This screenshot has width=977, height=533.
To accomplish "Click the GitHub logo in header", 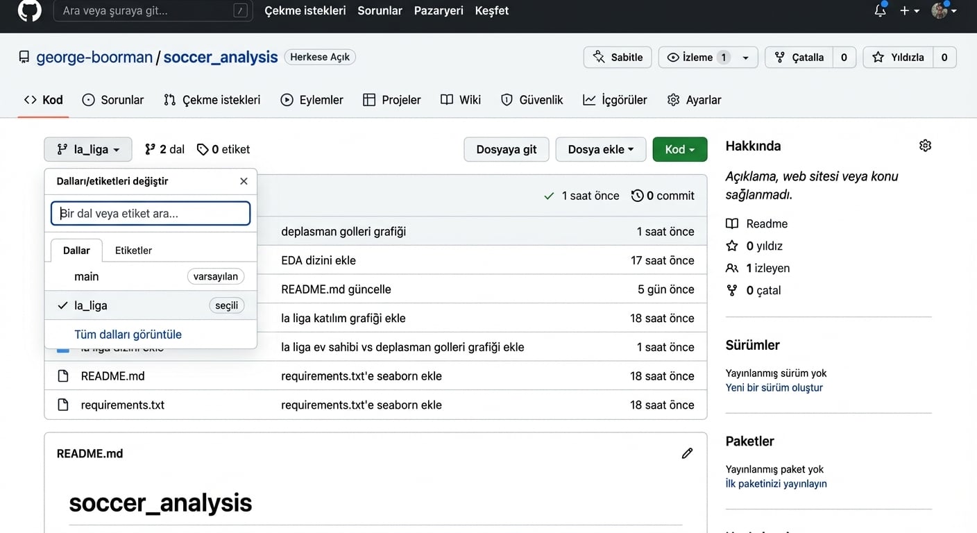I will [x=29, y=10].
